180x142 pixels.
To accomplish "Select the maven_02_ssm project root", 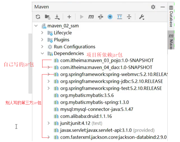I will click(63, 26).
